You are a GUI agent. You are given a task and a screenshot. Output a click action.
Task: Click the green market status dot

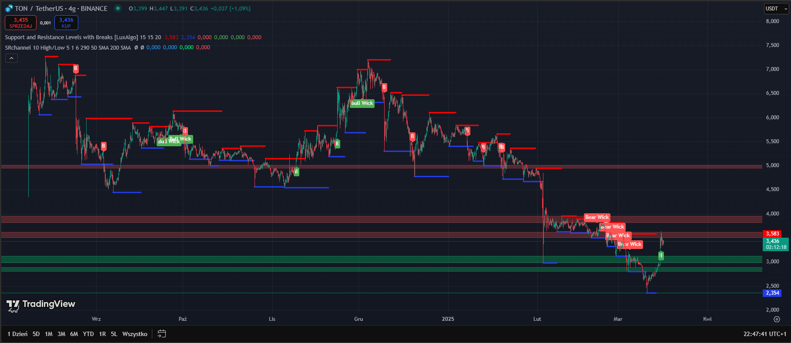[x=117, y=8]
